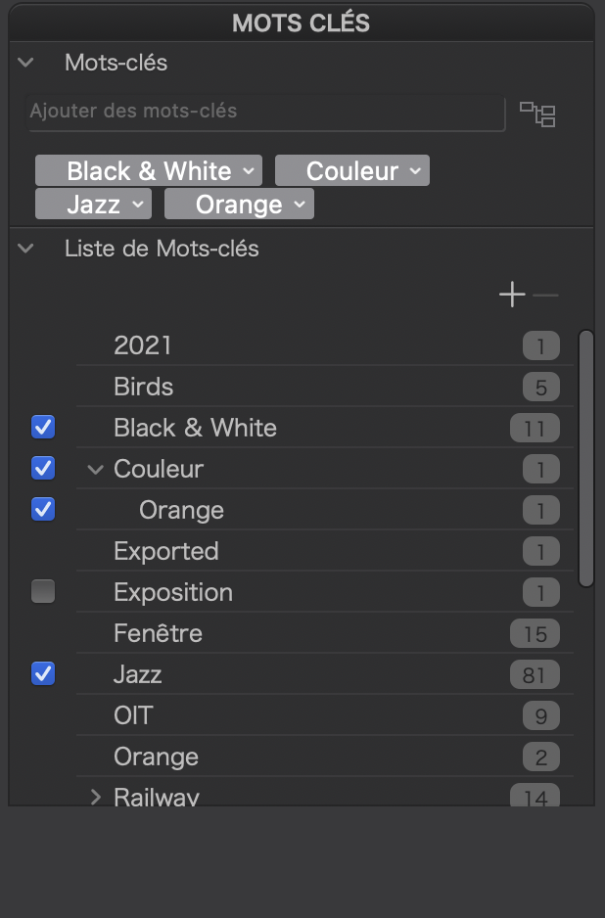Click the keyword hierarchy icon beside input
The image size is (605, 918).
[x=536, y=114]
